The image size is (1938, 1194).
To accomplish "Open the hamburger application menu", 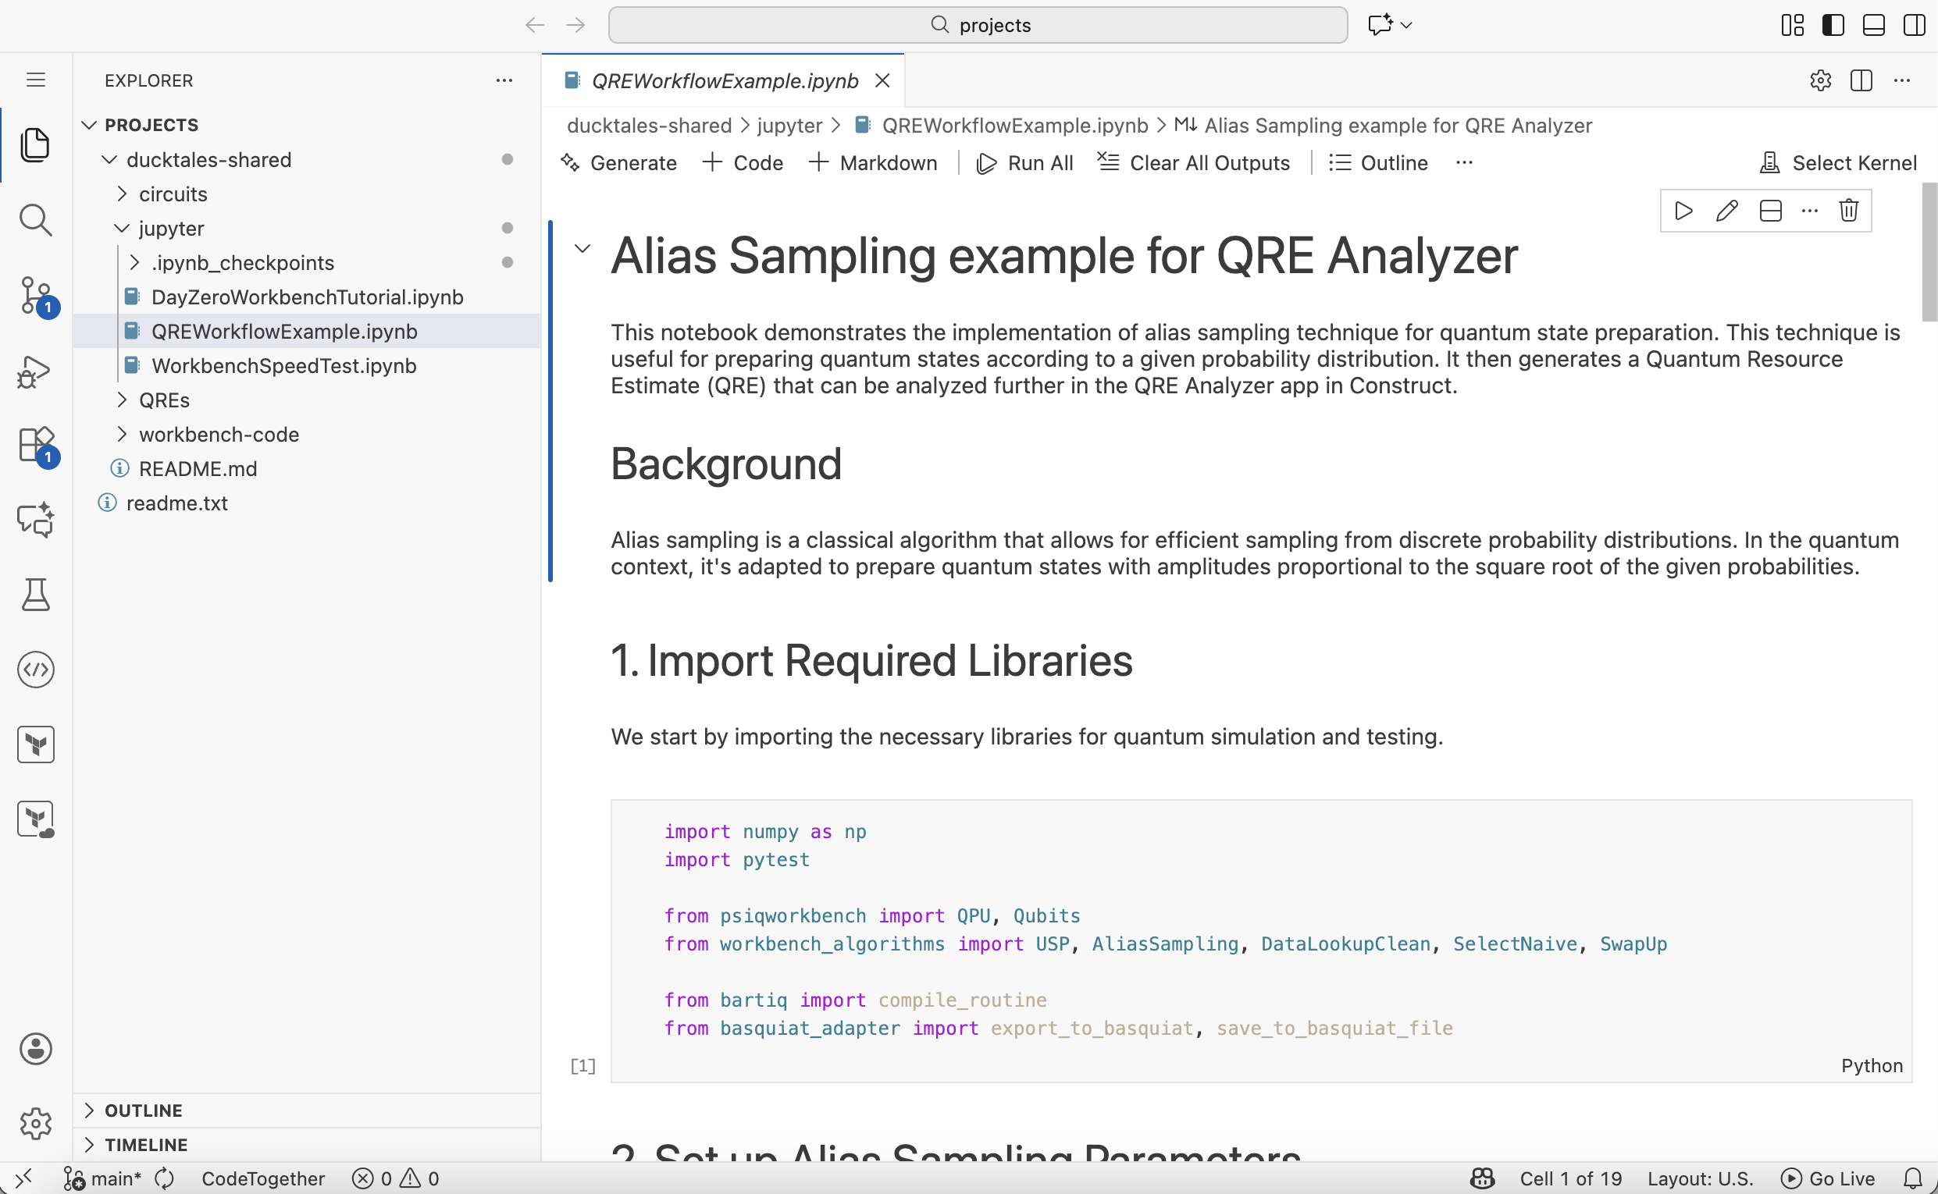I will click(36, 80).
